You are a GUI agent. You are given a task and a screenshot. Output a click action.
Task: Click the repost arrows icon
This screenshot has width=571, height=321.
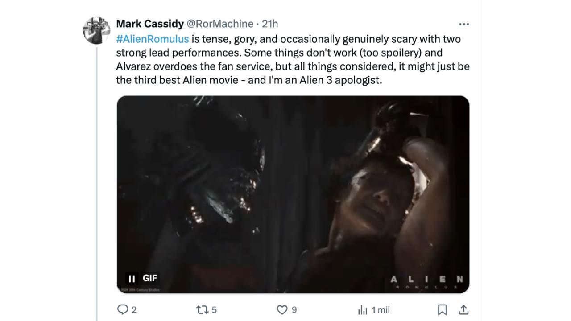[x=202, y=309]
